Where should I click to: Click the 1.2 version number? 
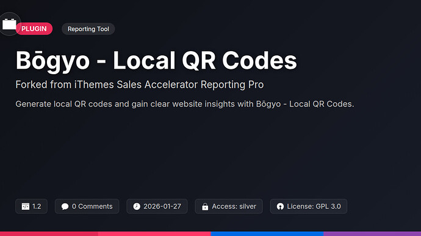[x=37, y=206]
